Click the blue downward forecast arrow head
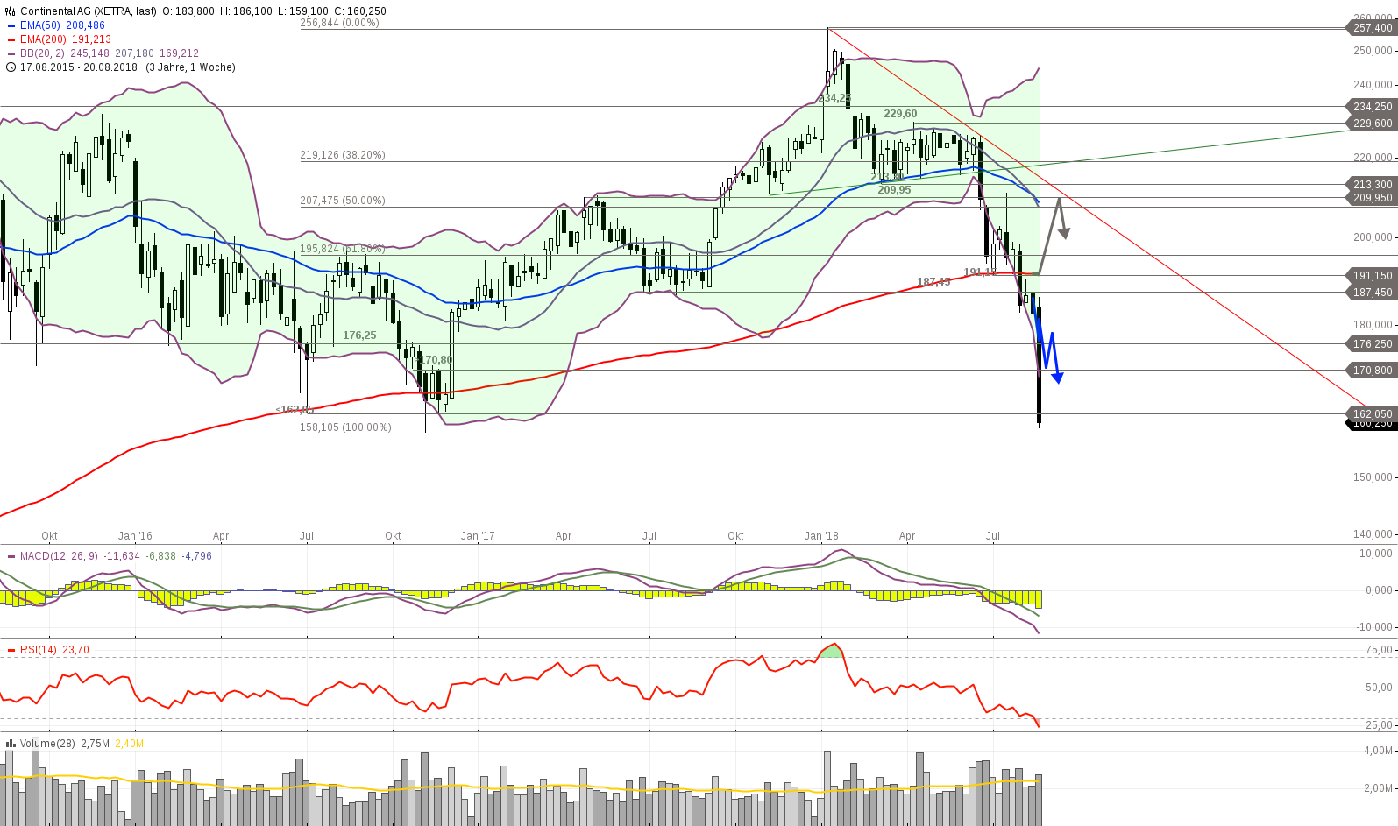 point(1057,378)
